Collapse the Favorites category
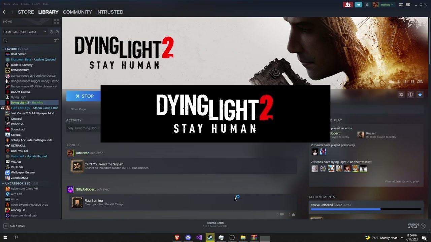The width and height of the screenshot is (431, 242). coord(3,49)
